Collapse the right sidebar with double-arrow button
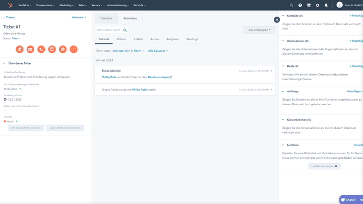 (276, 20)
